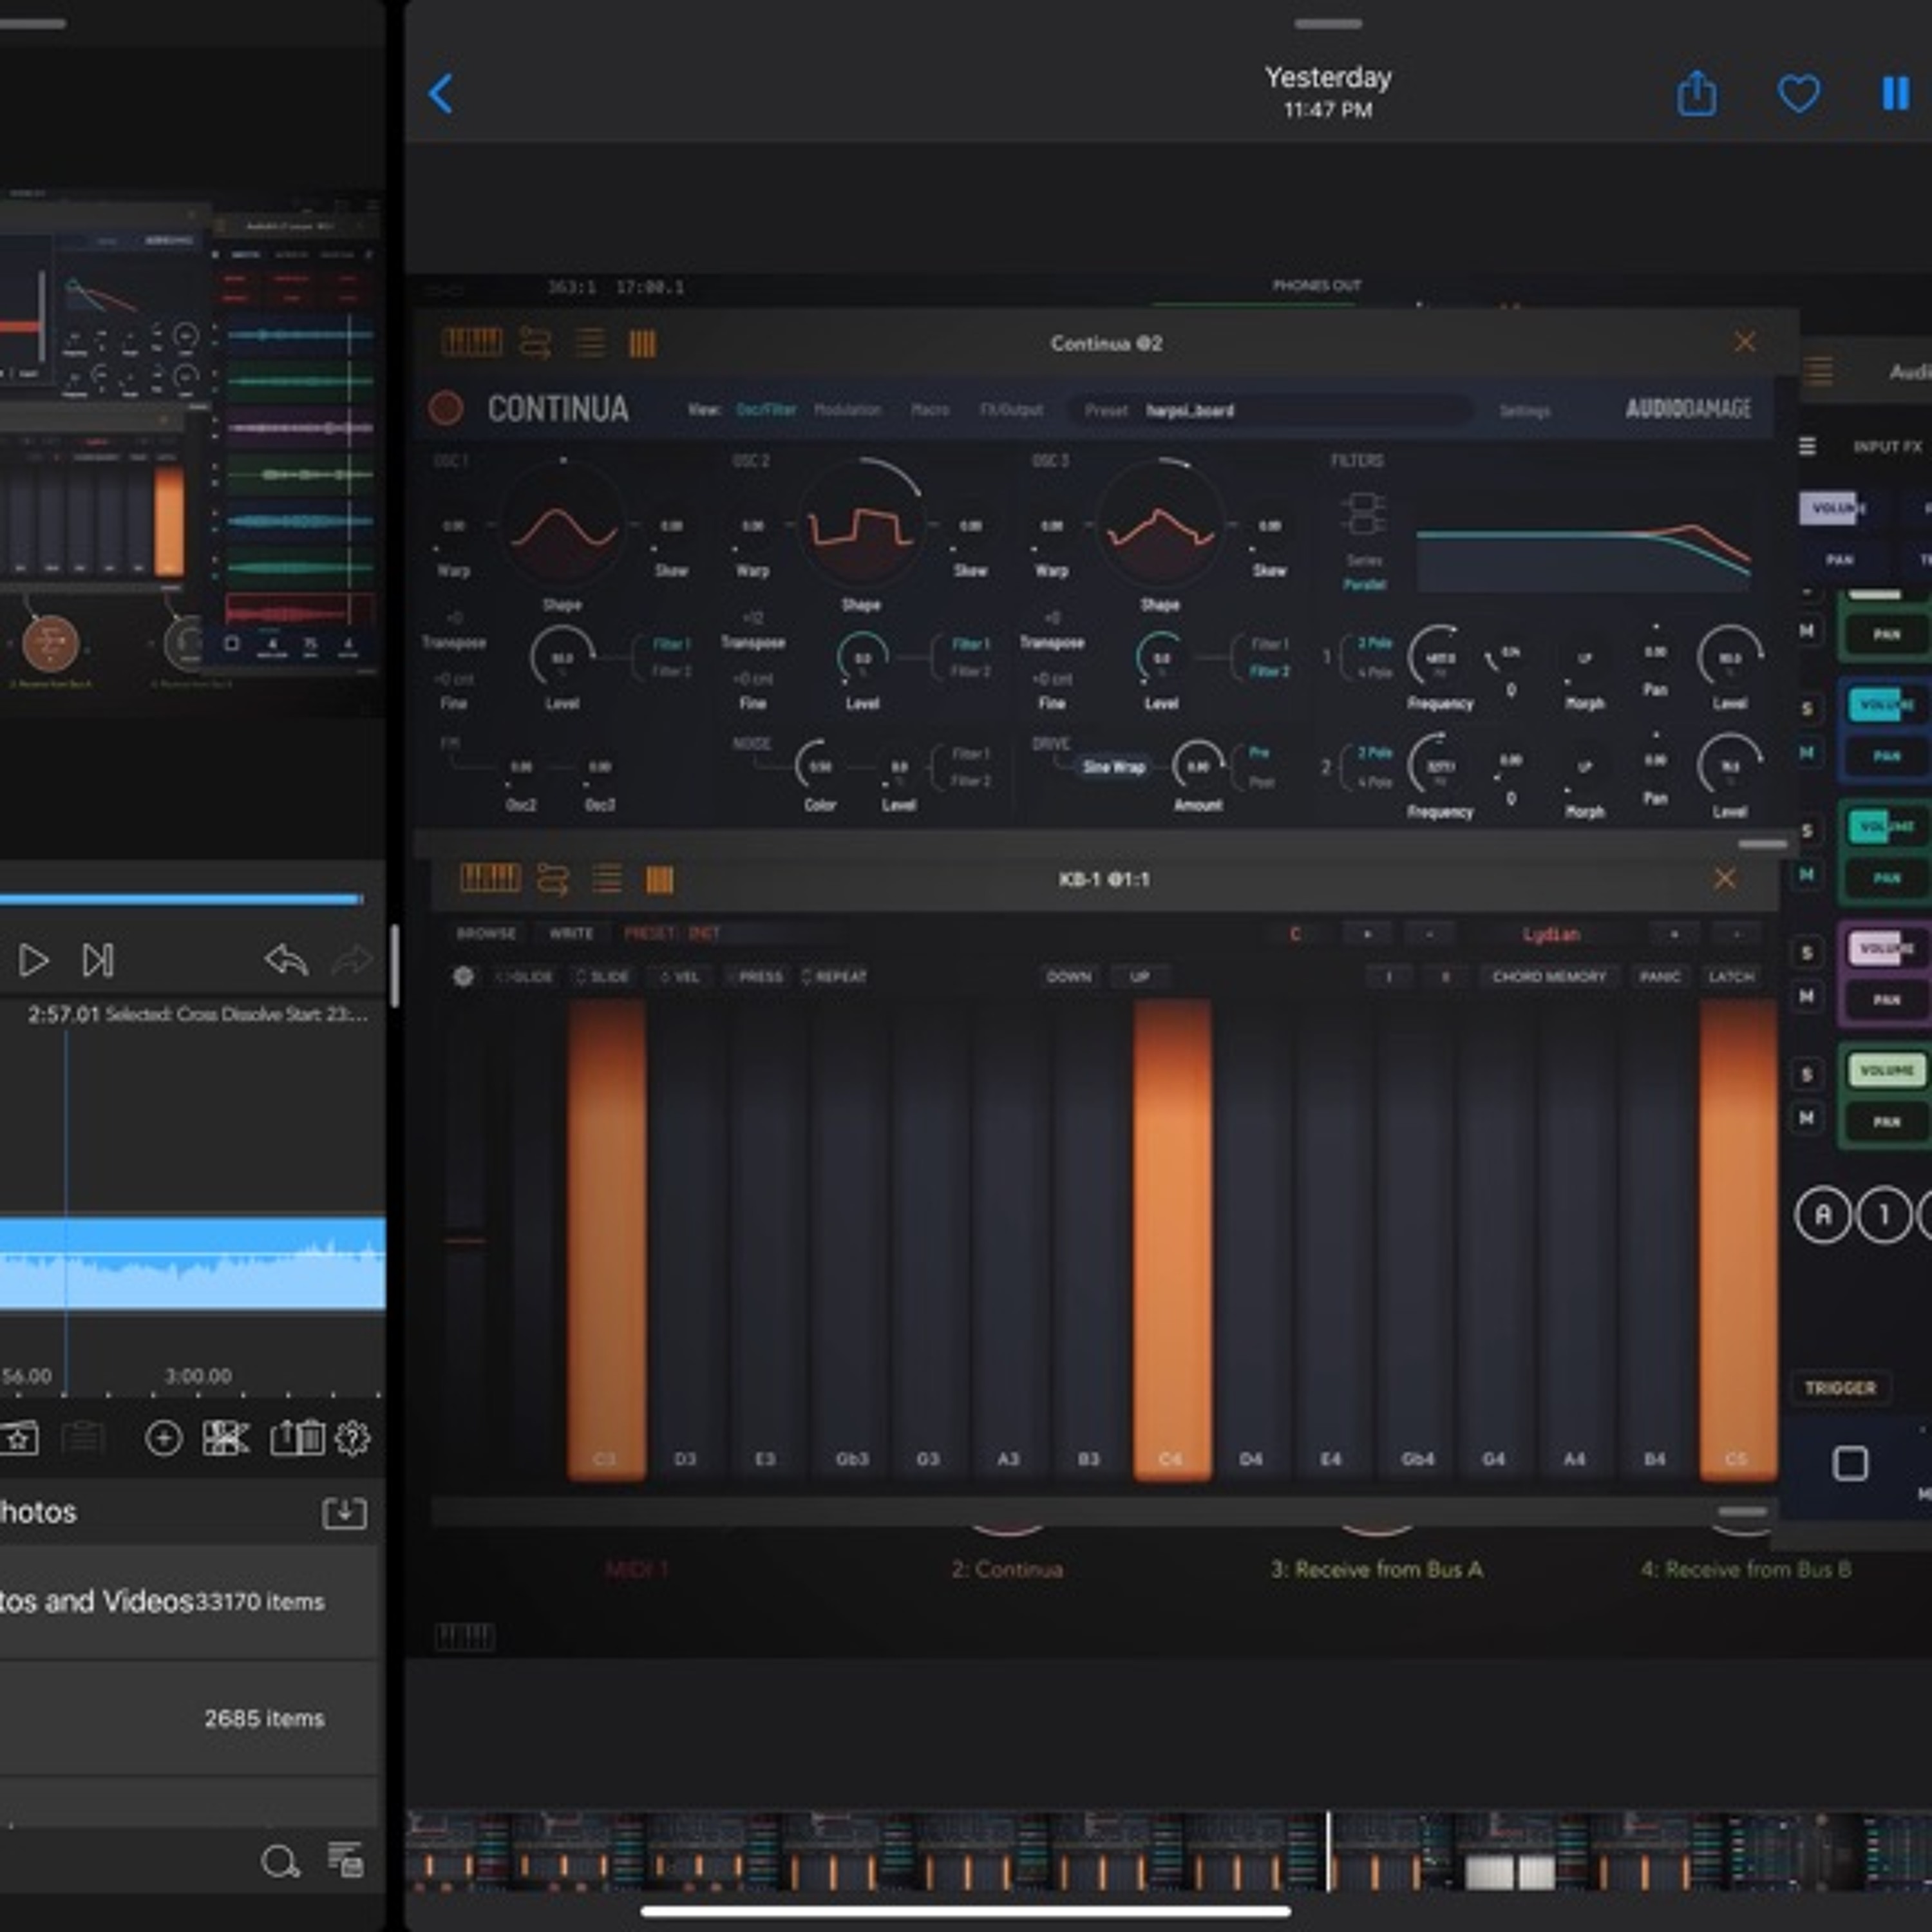Image resolution: width=1932 pixels, height=1932 pixels.
Task: Select the Osc/Filter view in Continua
Action: point(766,410)
